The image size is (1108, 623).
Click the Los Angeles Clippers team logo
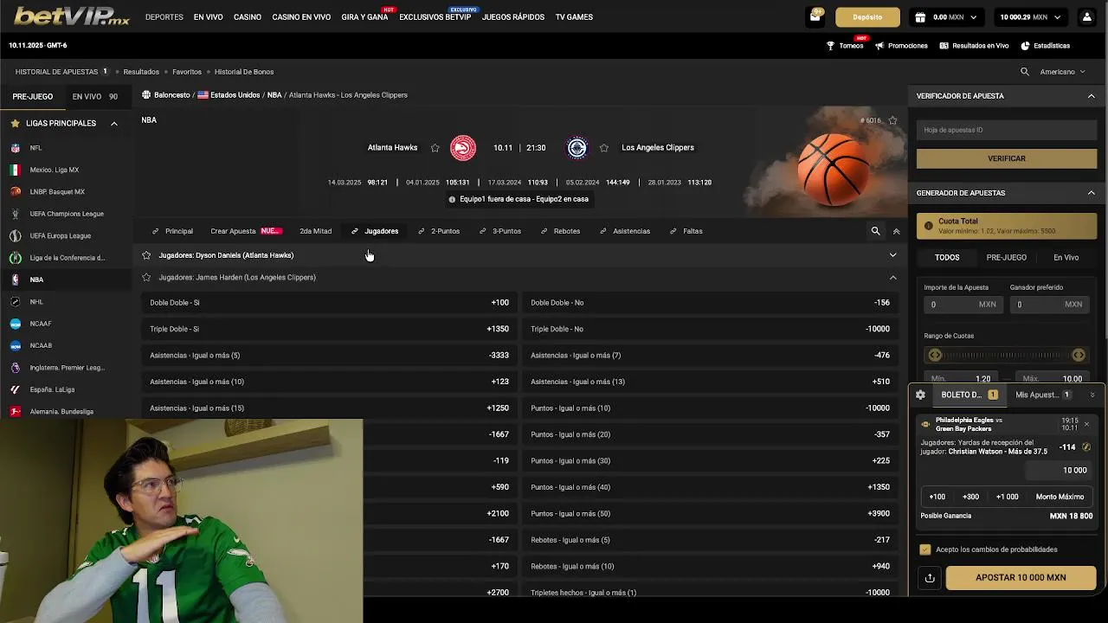pyautogui.click(x=577, y=148)
